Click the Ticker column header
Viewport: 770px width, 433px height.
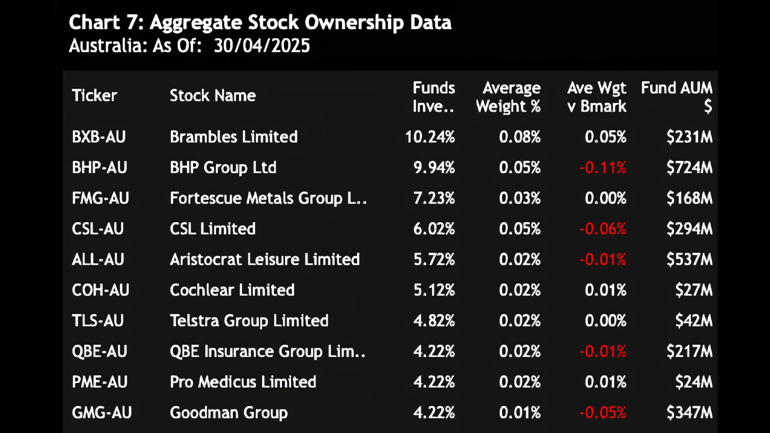point(95,96)
